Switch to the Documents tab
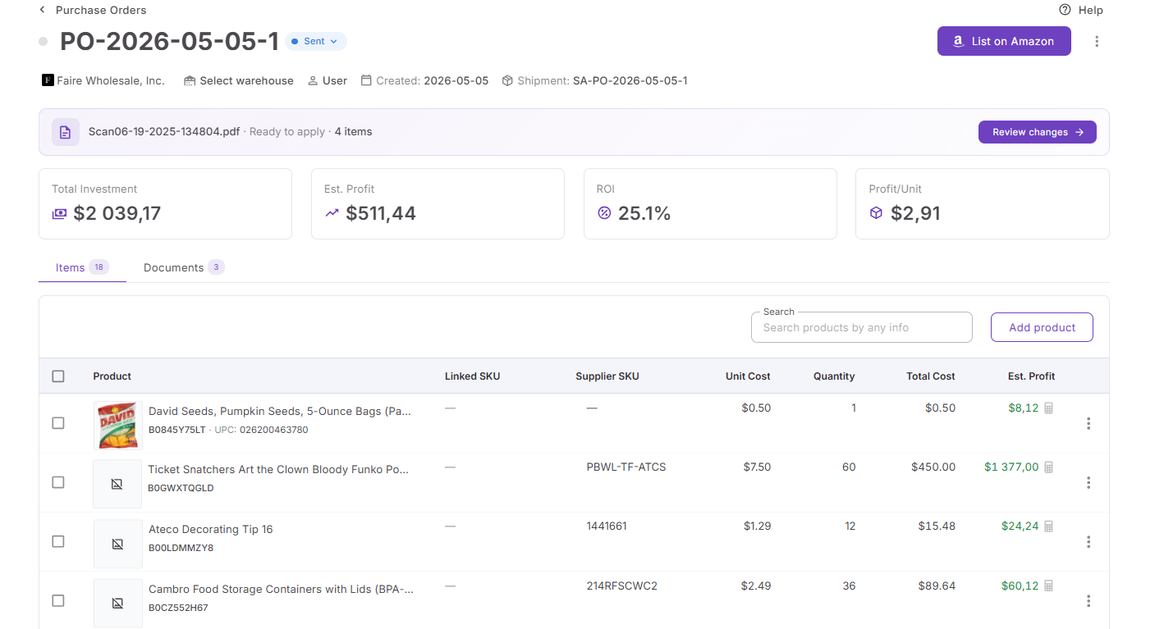 184,267
